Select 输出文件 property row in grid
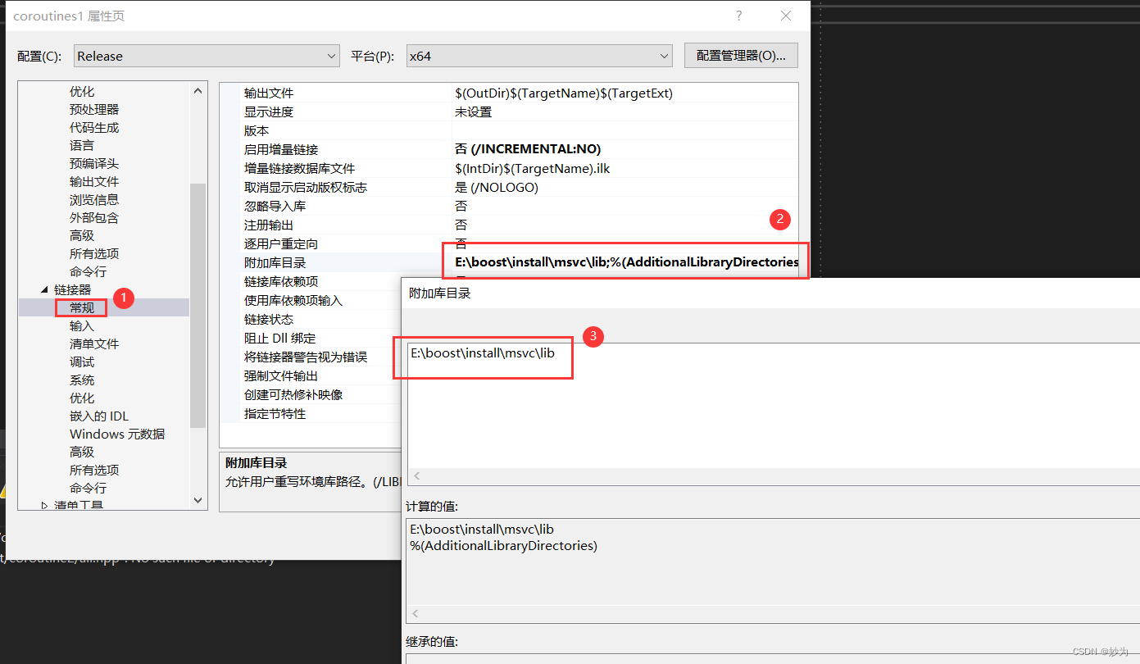Viewport: 1140px width, 664px height. click(508, 93)
